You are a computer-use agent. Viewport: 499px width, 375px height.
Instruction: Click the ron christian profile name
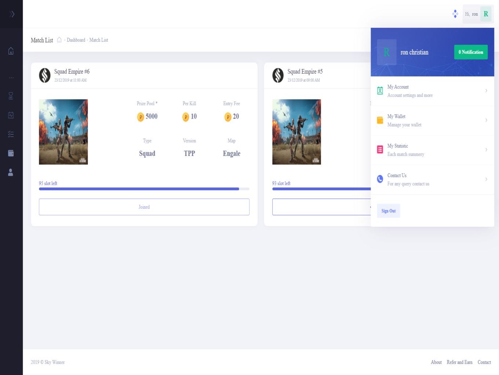point(414,52)
